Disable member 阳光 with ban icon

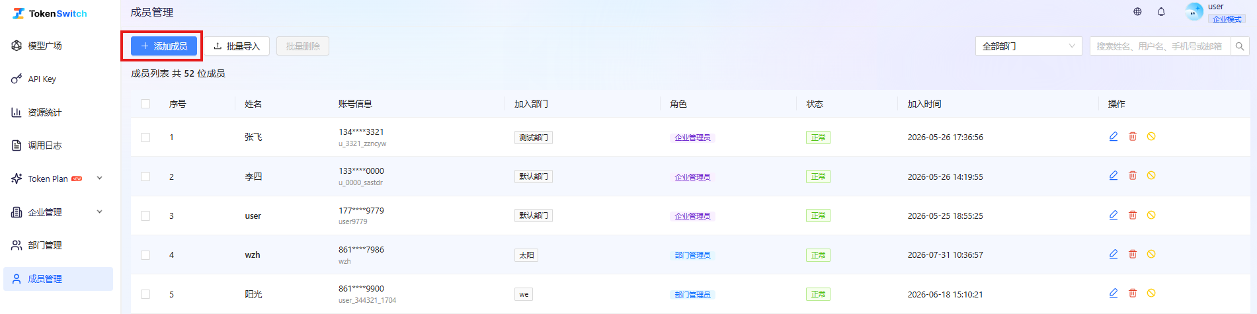1151,293
